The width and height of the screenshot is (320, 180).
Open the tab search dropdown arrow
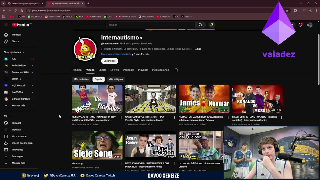point(3,3)
